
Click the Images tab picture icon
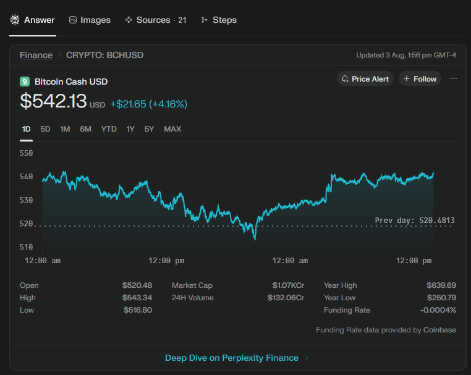[73, 20]
